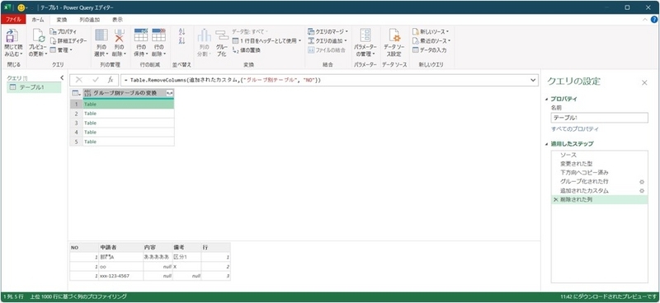Switch to the 表示 ribbon tab

[x=117, y=19]
